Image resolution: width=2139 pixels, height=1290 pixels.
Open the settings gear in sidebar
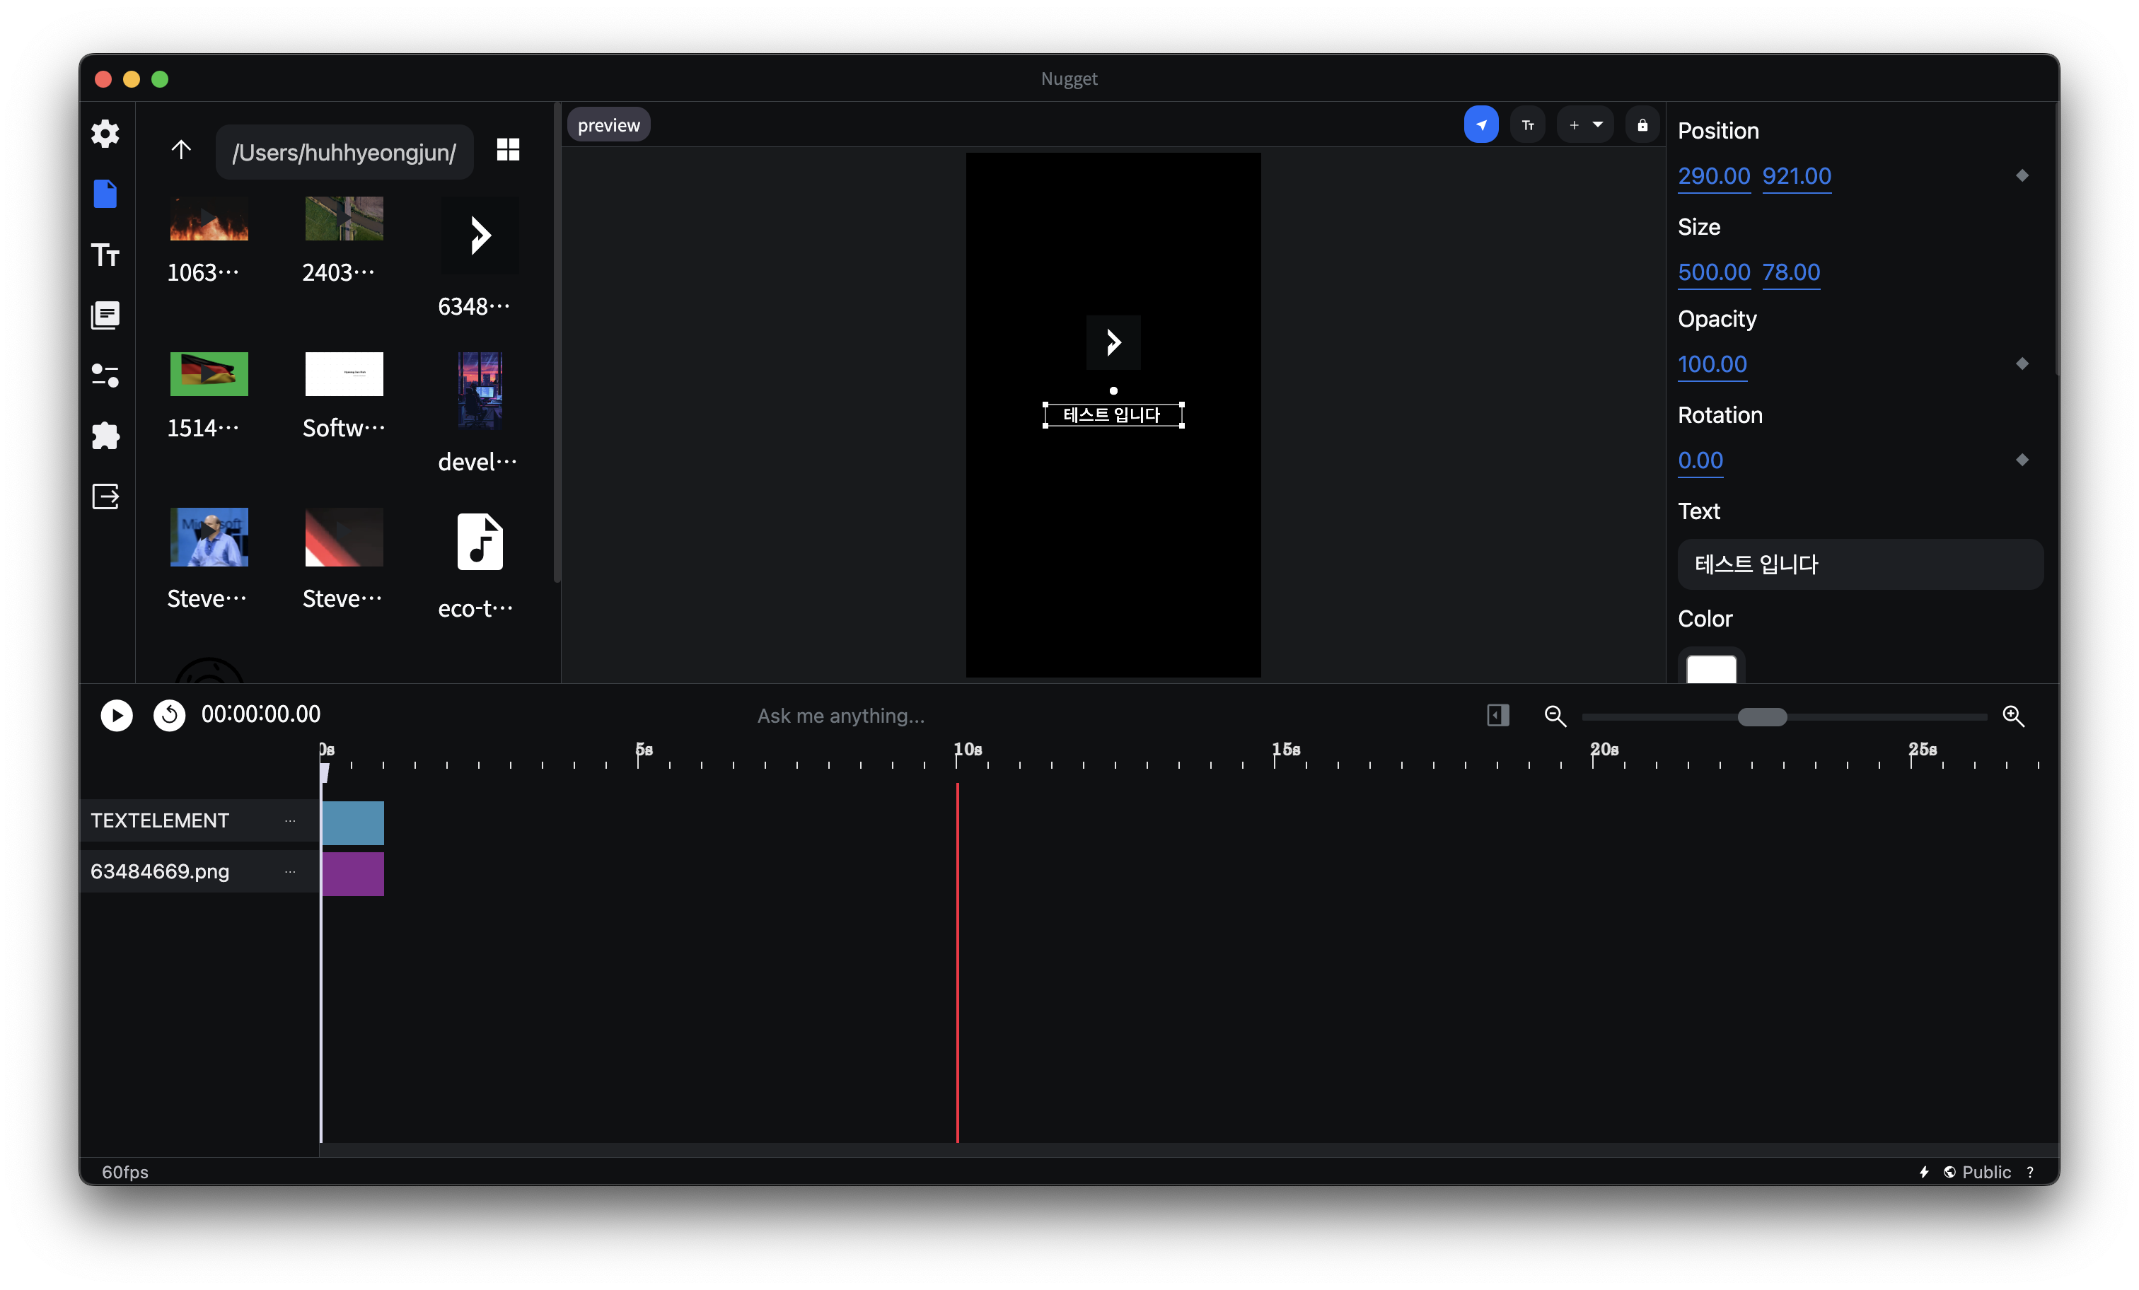(105, 133)
